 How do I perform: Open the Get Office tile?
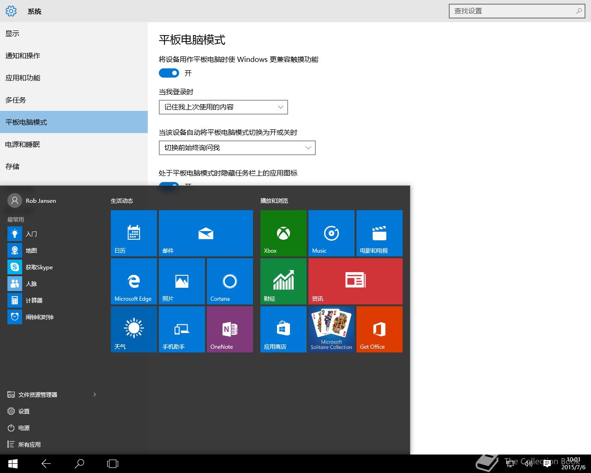380,329
